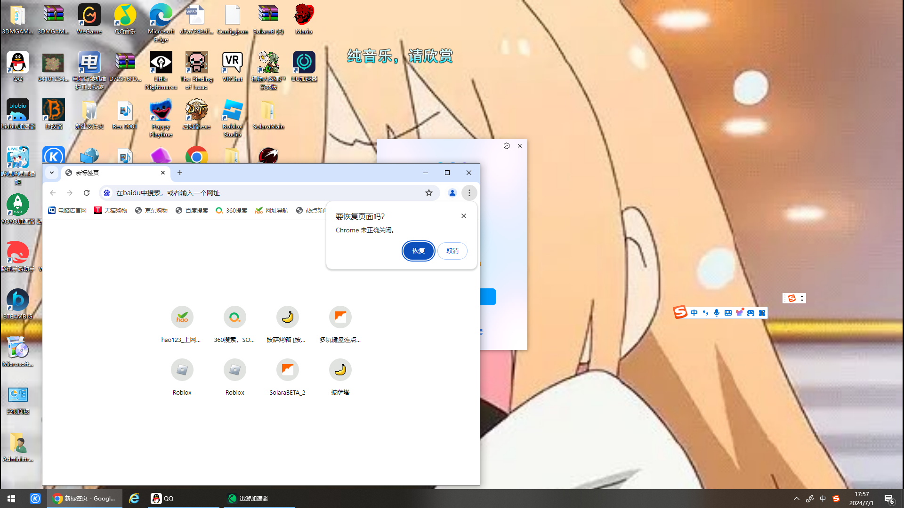904x508 pixels.
Task: Select the Config.json file icon
Action: (x=232, y=19)
